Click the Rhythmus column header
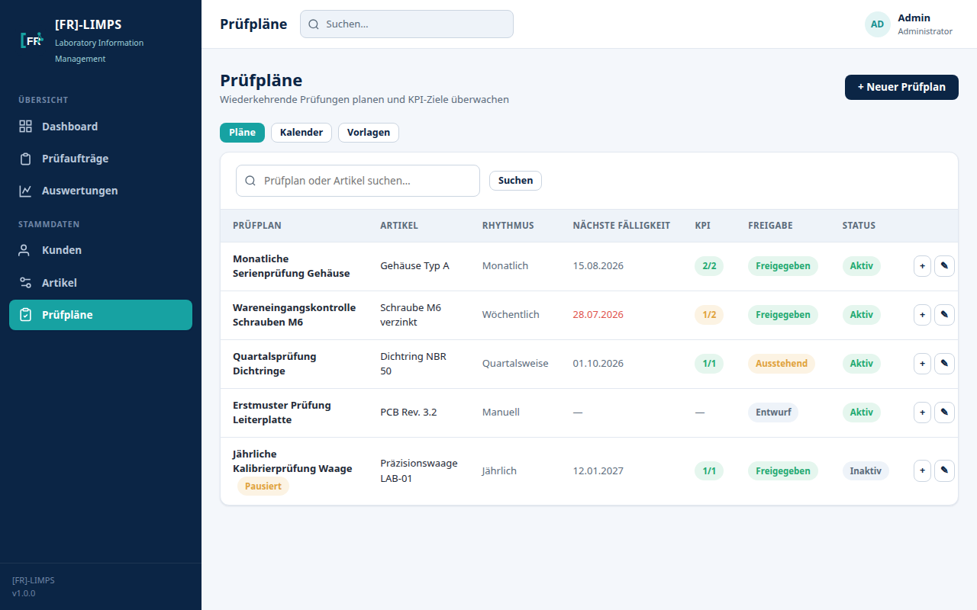Screen dimensions: 977x610 point(508,226)
